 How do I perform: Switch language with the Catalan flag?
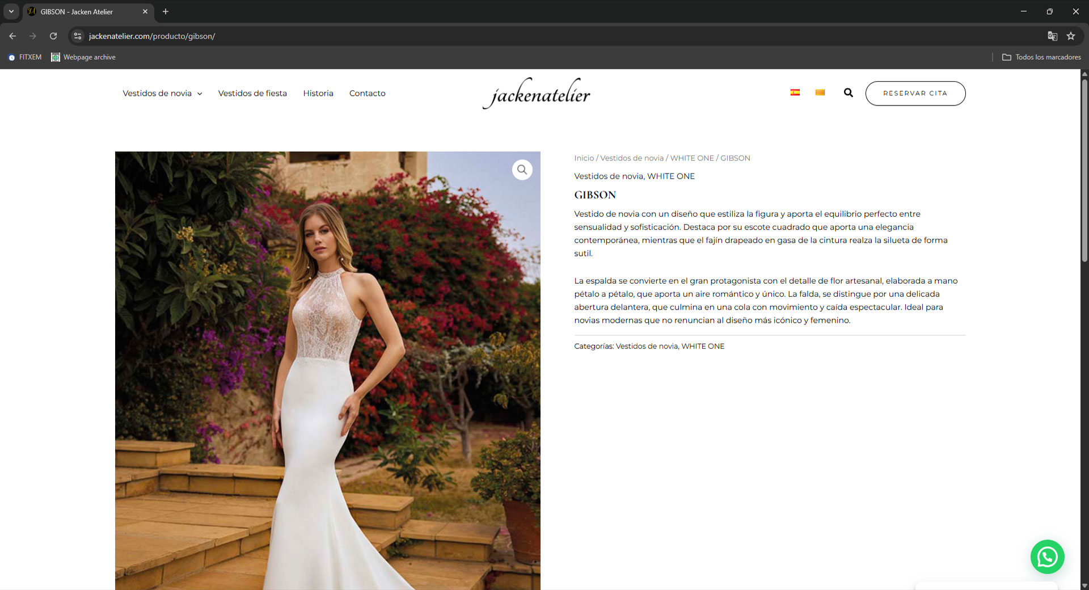point(820,92)
